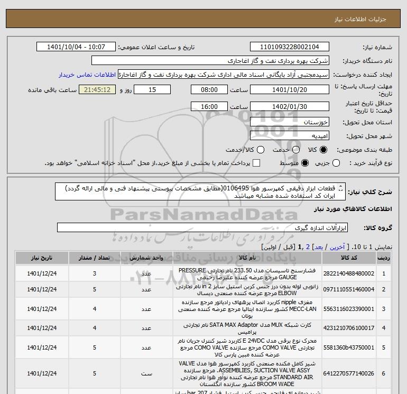
Task: Open the آخرین pagination link
Action: (x=337, y=247)
